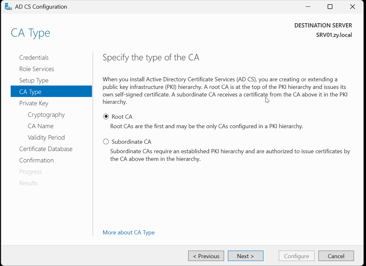Close the AD CS Configuration window
This screenshot has width=366, height=266.
[352, 6]
